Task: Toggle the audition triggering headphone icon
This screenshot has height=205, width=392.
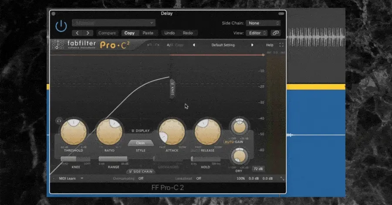Action: tap(59, 121)
